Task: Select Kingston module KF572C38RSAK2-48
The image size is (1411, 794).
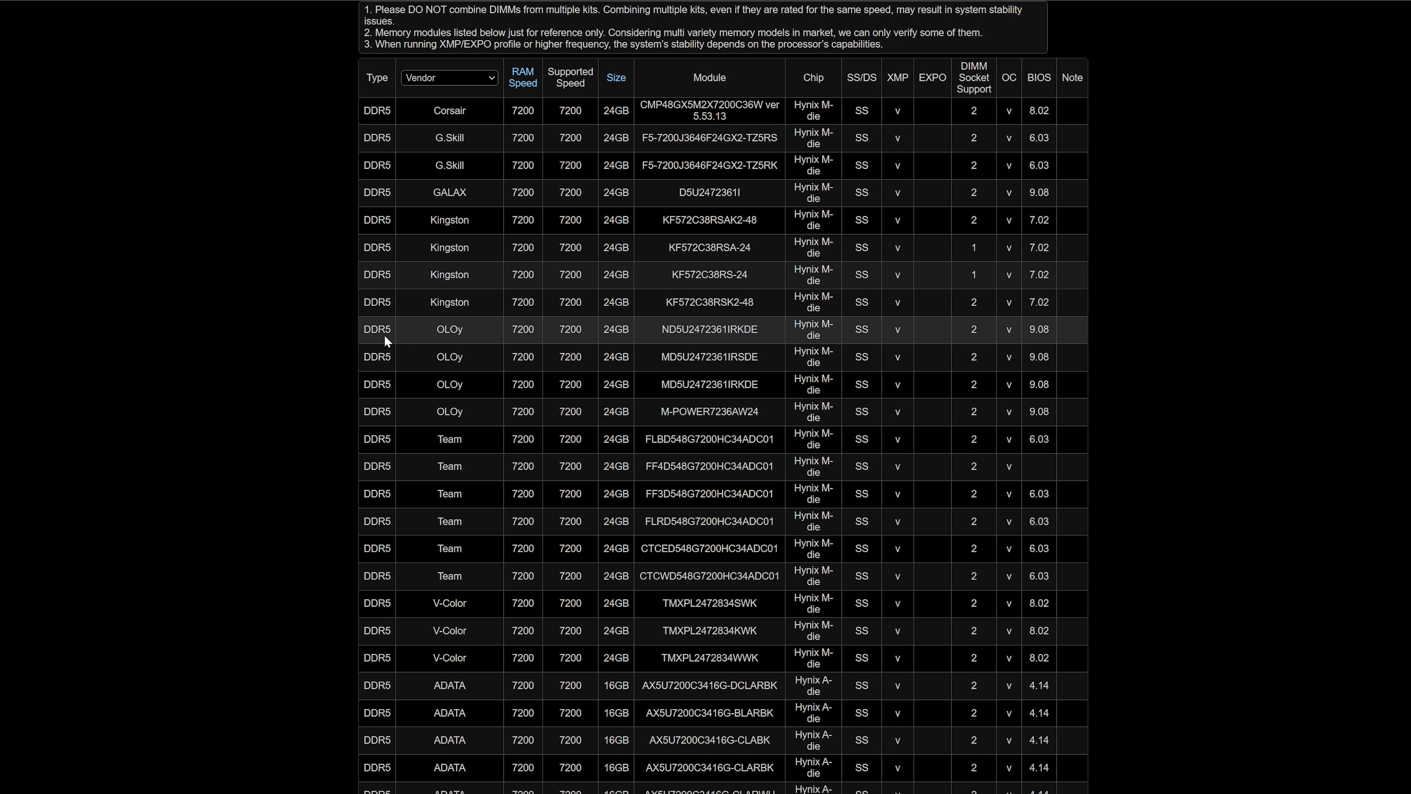Action: click(x=709, y=220)
